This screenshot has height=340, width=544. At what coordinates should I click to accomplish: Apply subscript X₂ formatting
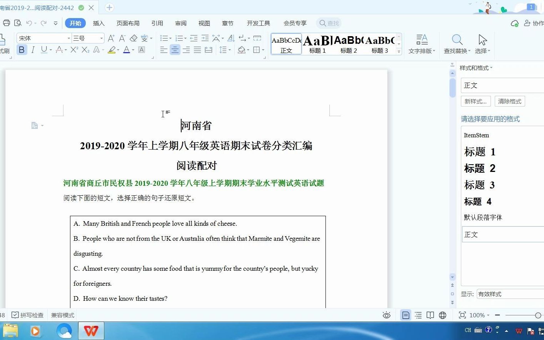point(85,50)
